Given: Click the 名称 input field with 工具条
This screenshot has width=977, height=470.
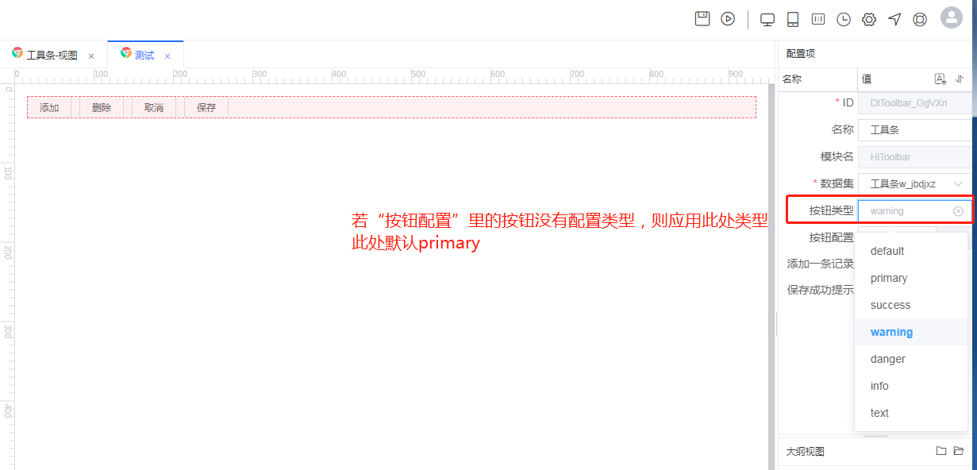Looking at the screenshot, I should click(x=914, y=130).
